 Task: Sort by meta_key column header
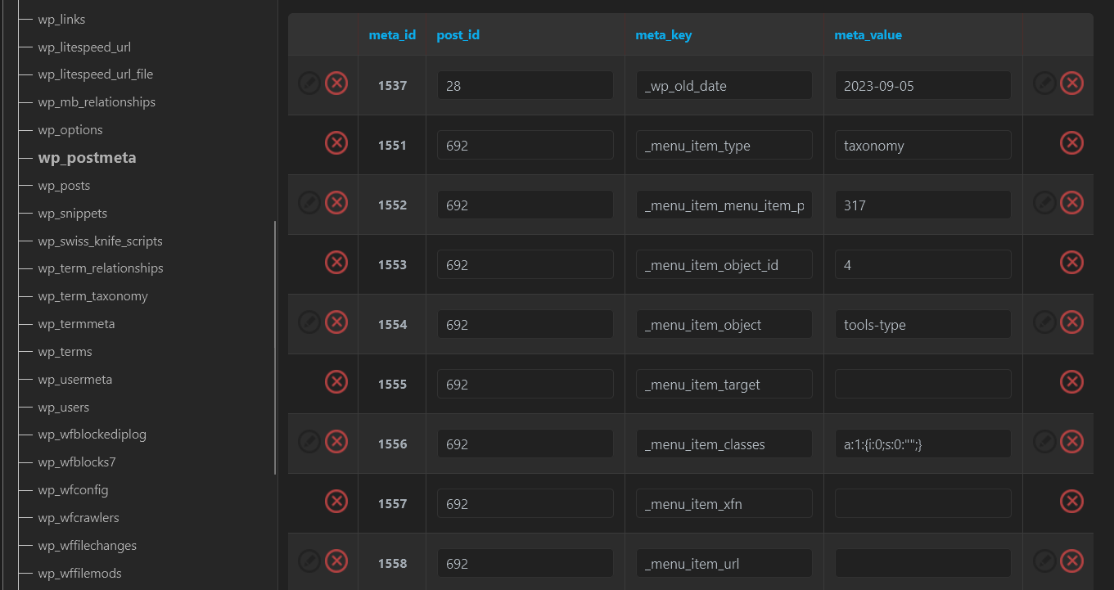663,35
